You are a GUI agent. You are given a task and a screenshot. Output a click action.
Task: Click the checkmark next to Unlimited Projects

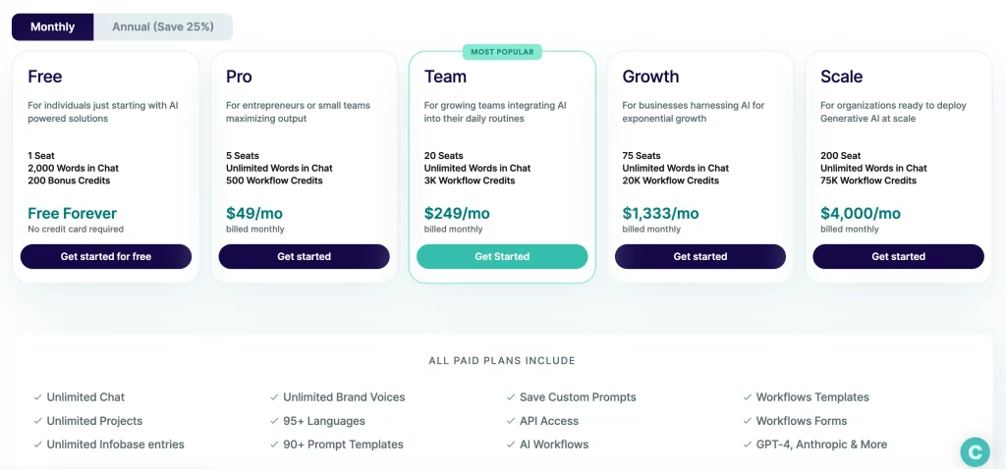click(38, 421)
